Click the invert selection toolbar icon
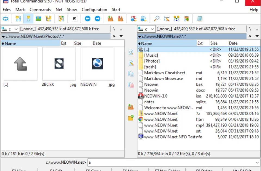 [74, 19]
